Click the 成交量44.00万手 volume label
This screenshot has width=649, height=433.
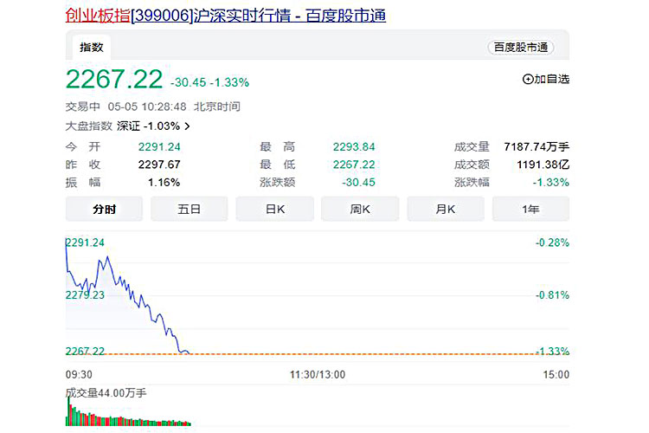click(x=106, y=392)
